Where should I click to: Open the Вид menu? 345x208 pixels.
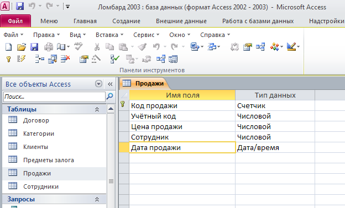(x=77, y=35)
